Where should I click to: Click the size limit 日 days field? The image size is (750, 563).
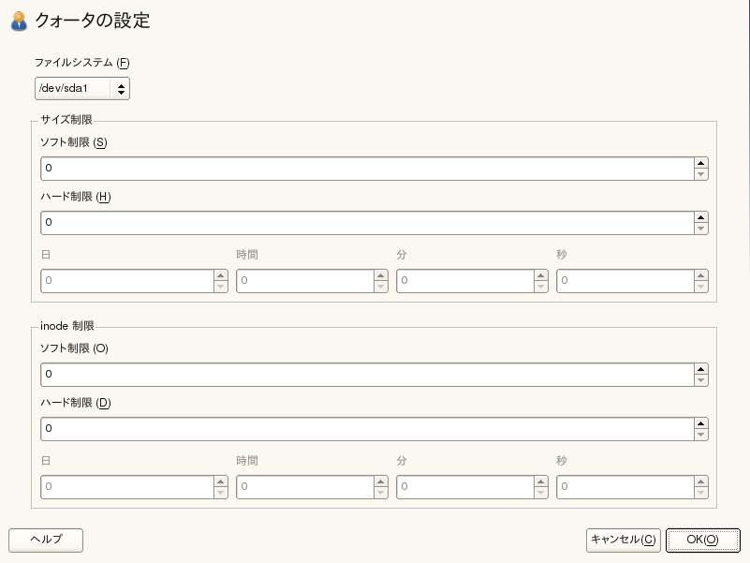(127, 281)
